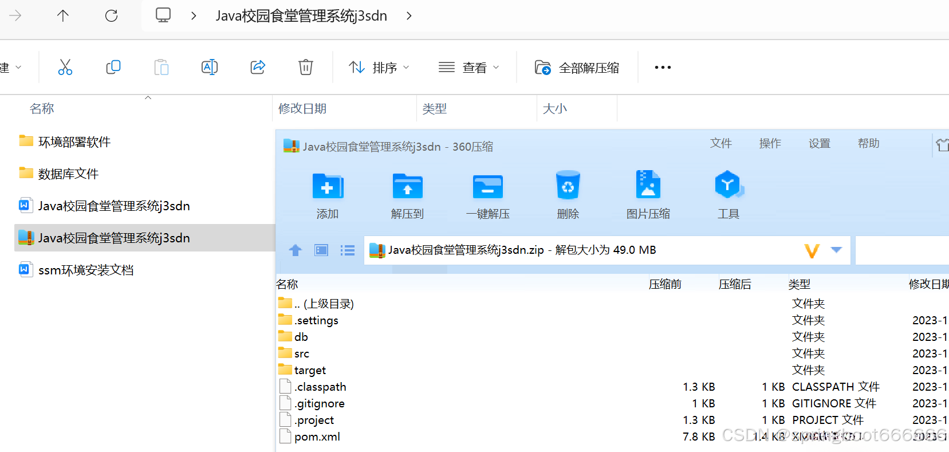Sort archive list by 压缩前 column
Image resolution: width=949 pixels, height=452 pixels.
click(665, 284)
